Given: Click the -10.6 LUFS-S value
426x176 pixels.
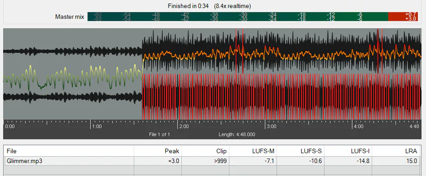Looking at the screenshot, I should (x=301, y=161).
